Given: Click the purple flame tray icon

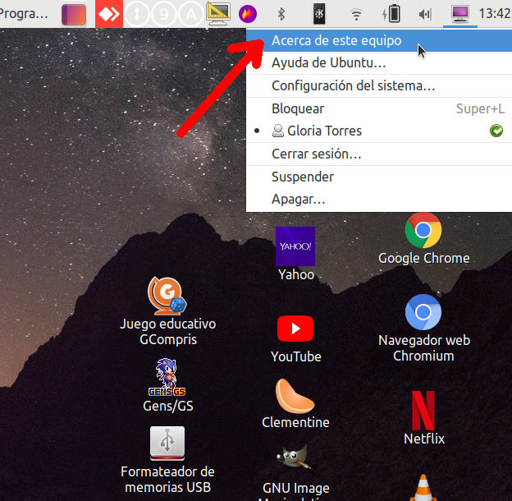Looking at the screenshot, I should point(248,14).
